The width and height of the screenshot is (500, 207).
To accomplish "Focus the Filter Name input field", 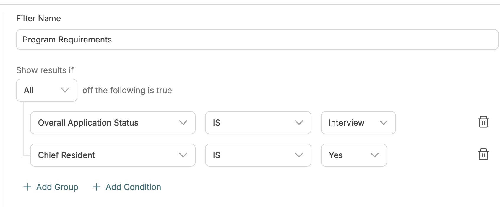I will (x=257, y=40).
